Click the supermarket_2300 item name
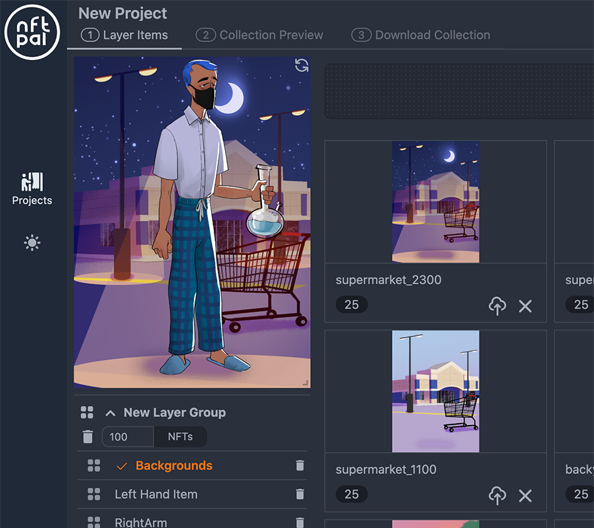 (x=388, y=280)
